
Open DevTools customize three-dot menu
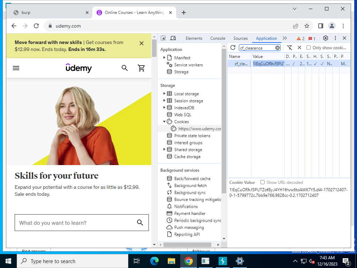click(335, 38)
